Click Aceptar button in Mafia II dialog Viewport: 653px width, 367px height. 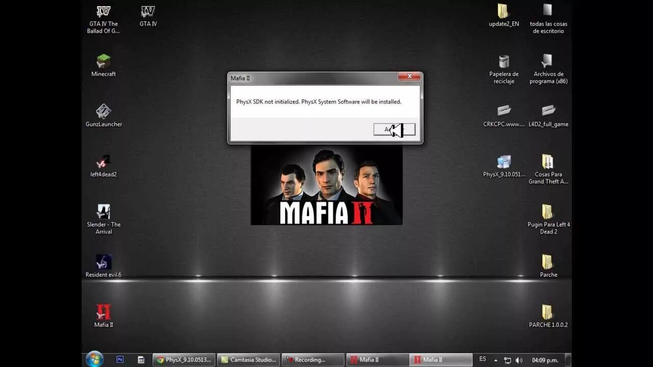[x=394, y=129]
